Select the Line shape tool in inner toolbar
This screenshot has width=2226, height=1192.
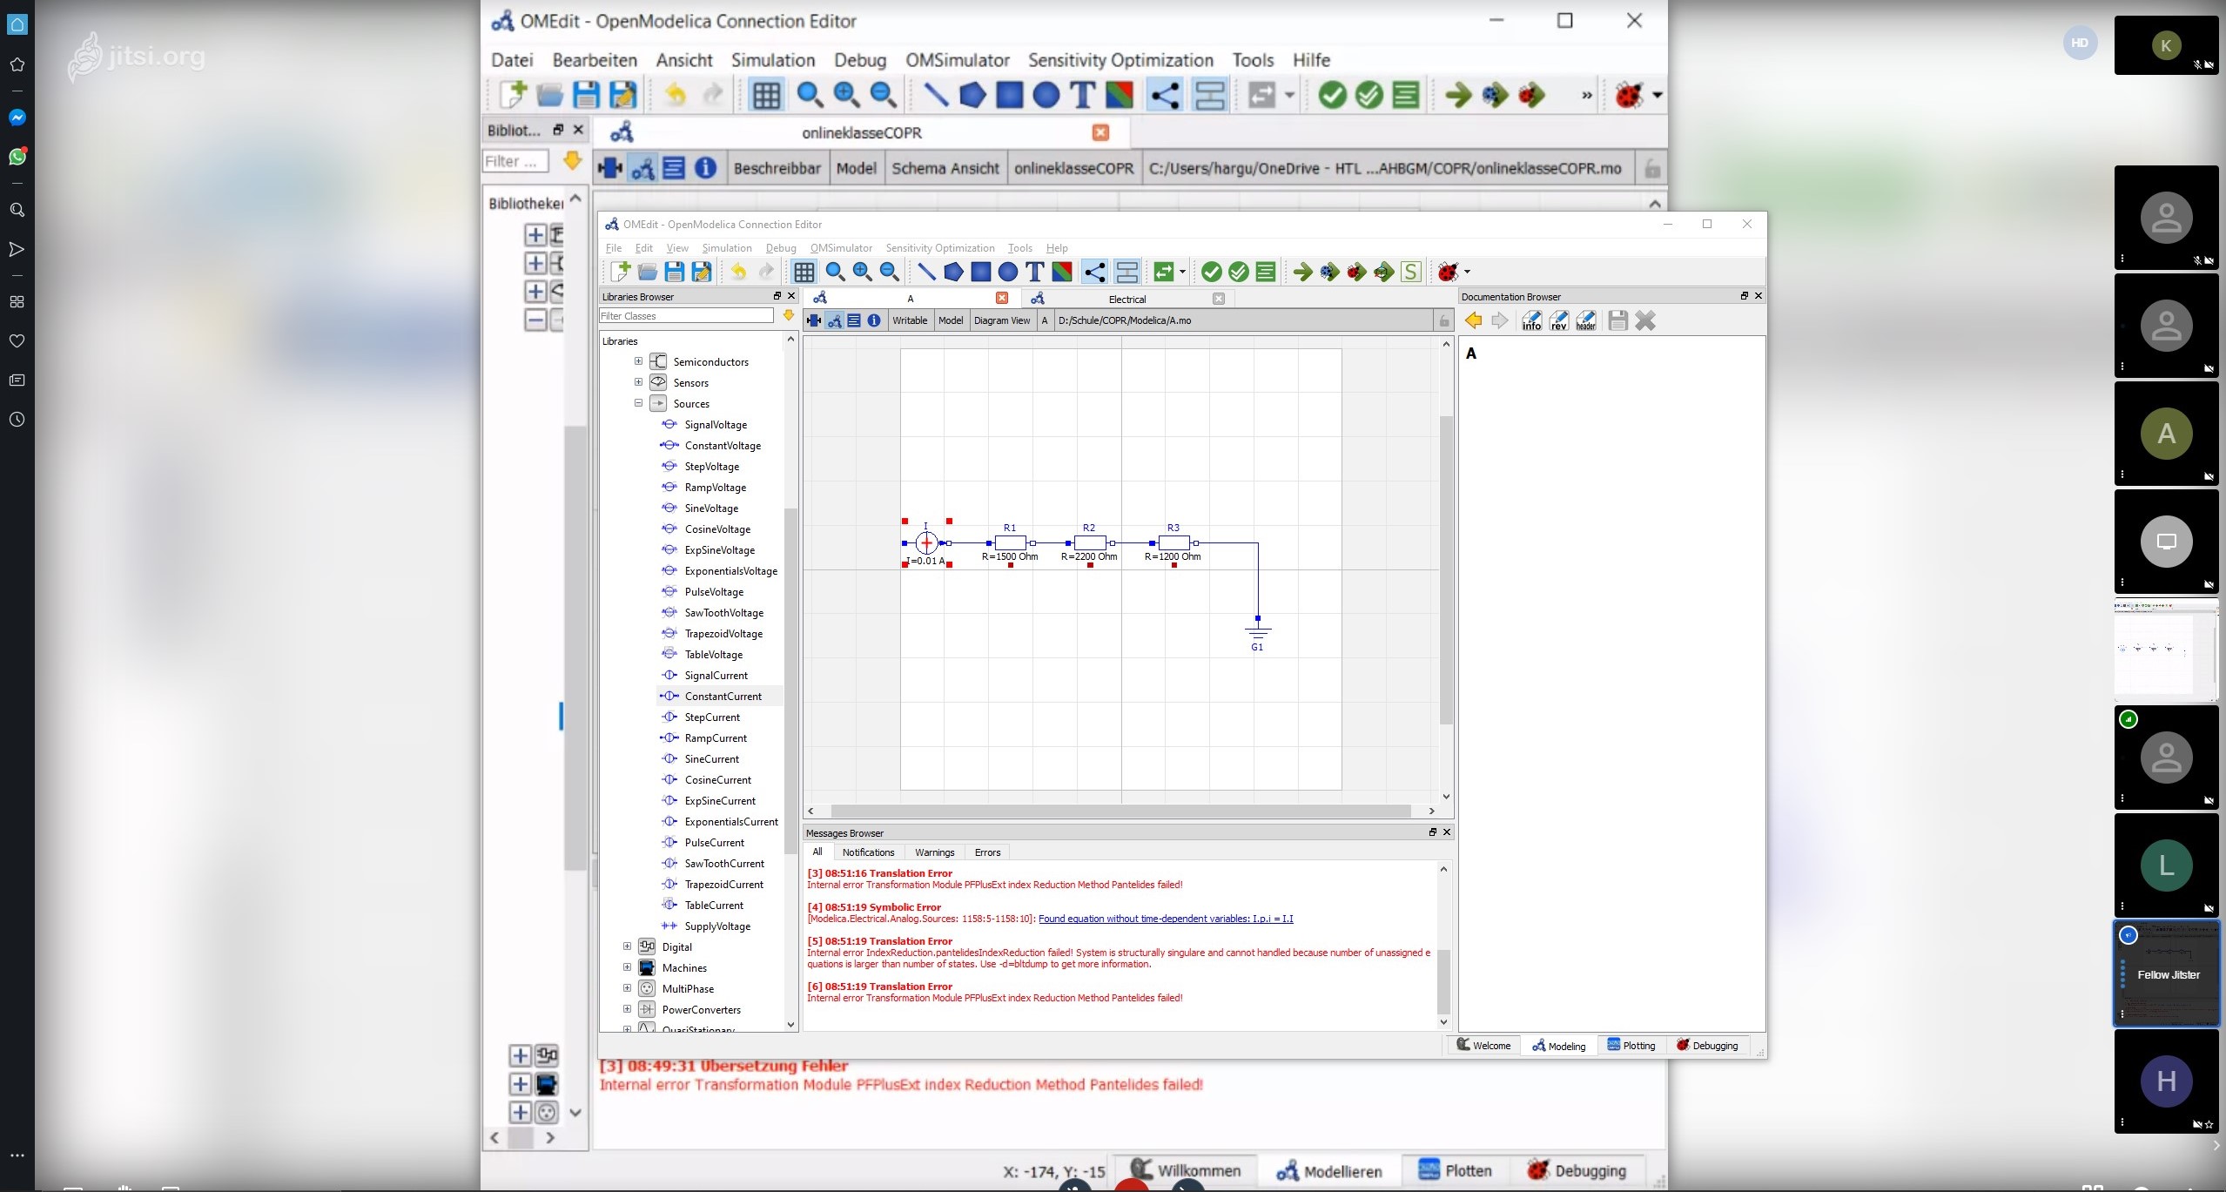coord(926,273)
